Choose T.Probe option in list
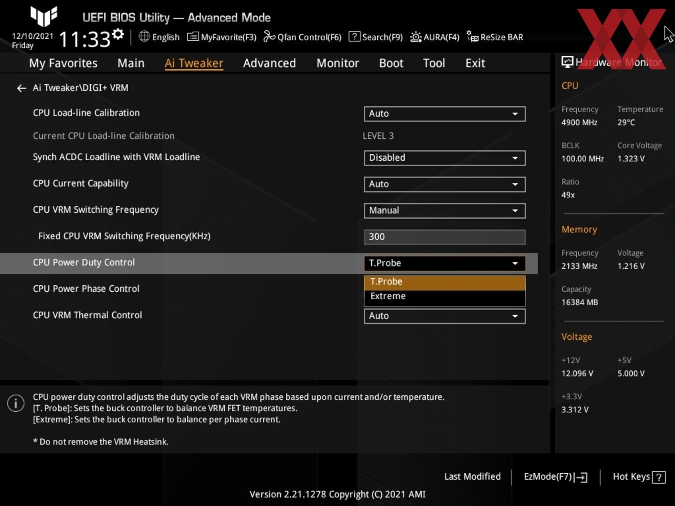Screen dimensions: 675x506 click(x=445, y=282)
